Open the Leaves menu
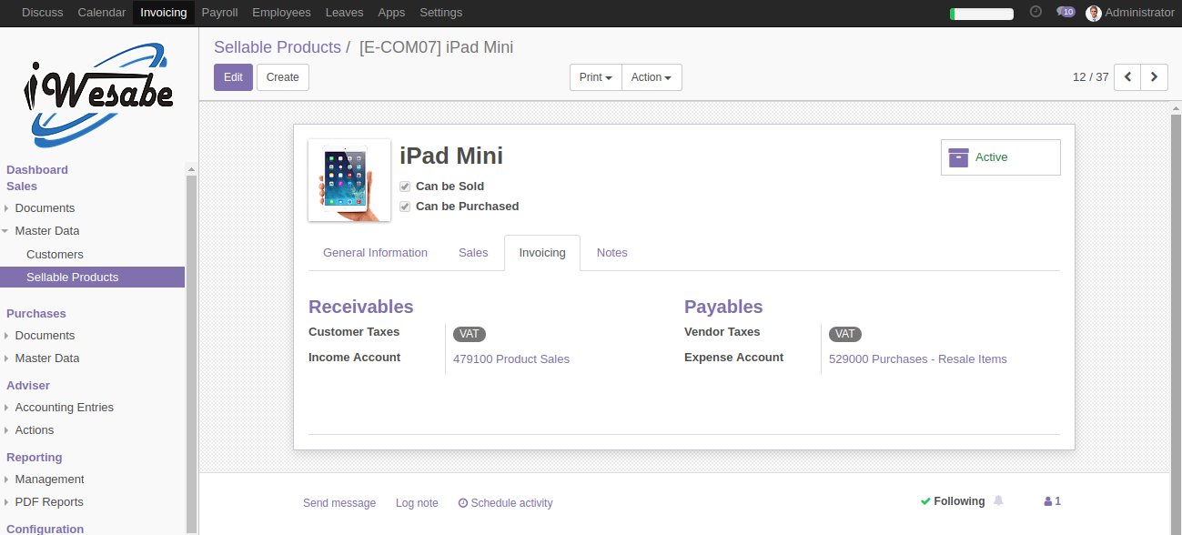This screenshot has width=1182, height=535. (344, 13)
